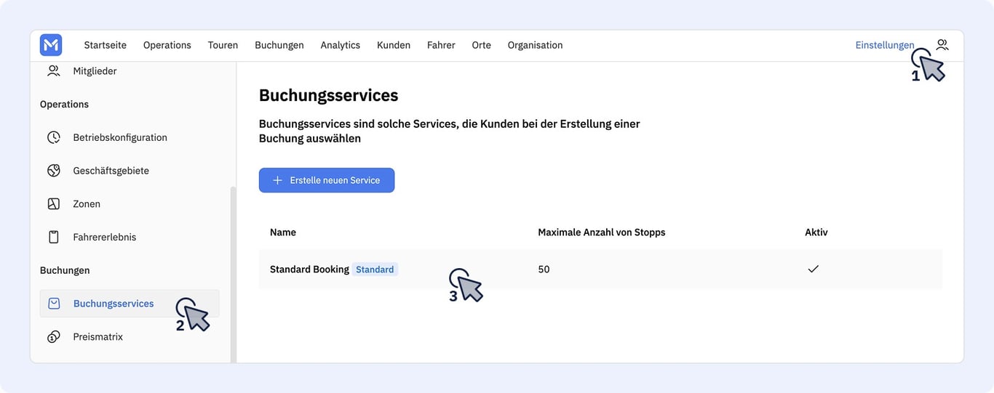
Task: Switch to Analytics
Action: 341,45
